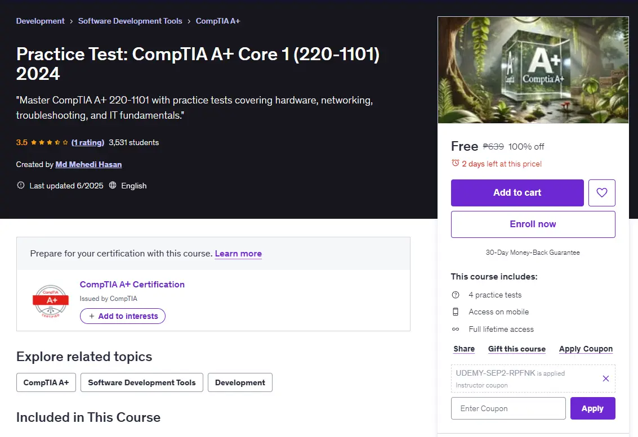The height and width of the screenshot is (437, 638).
Task: Click the mobile phone icon beside 'Access on mobile'
Action: (456, 312)
